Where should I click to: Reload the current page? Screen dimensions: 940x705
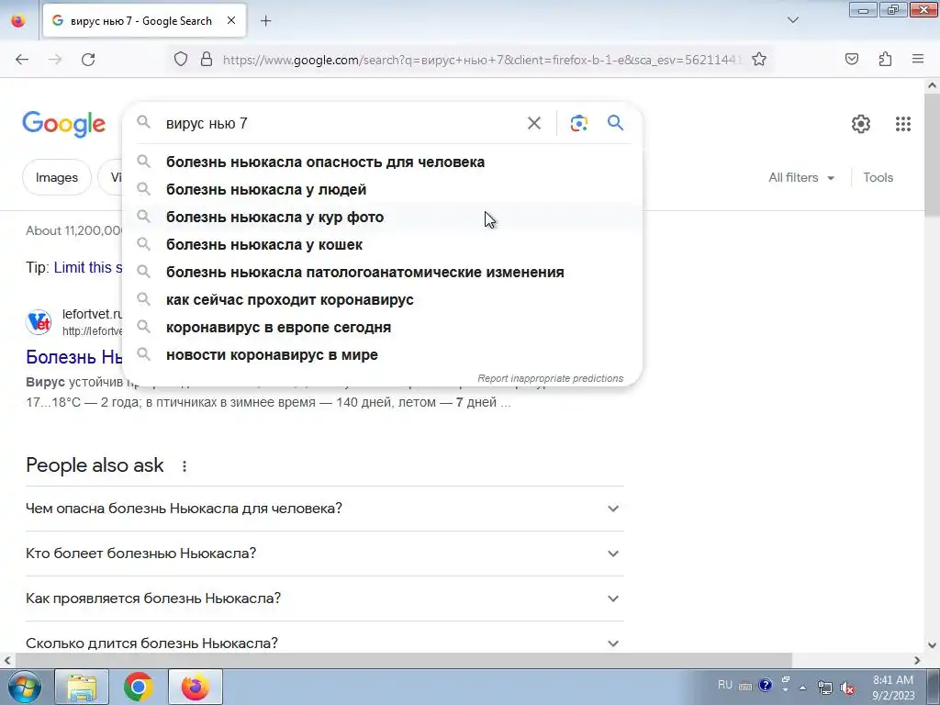(88, 60)
